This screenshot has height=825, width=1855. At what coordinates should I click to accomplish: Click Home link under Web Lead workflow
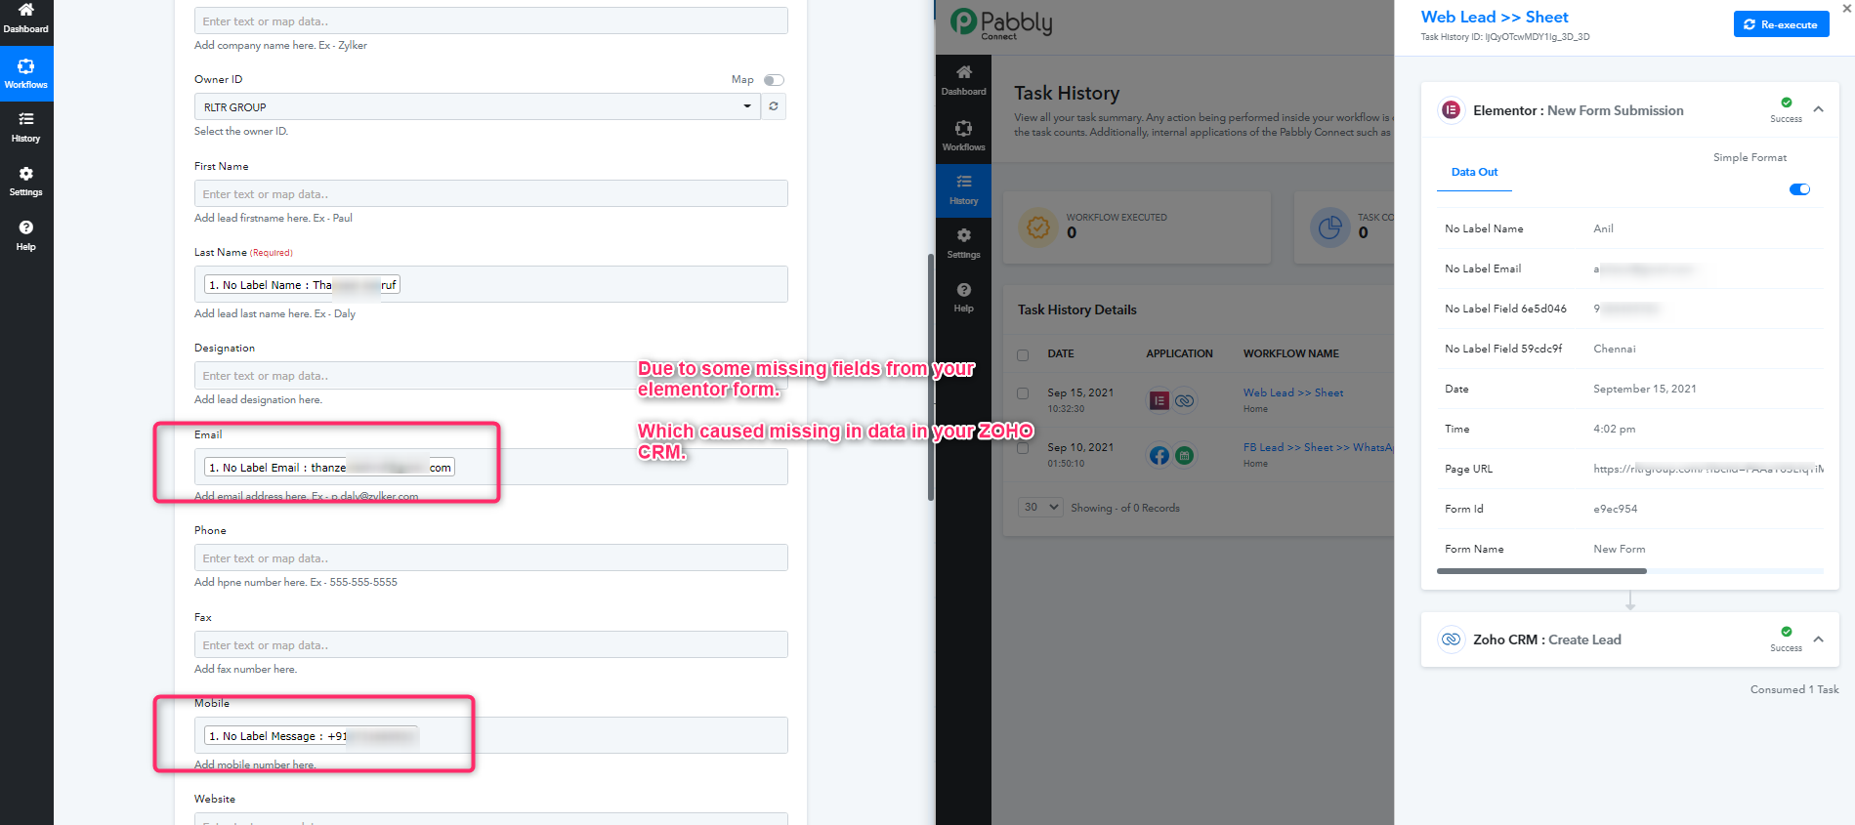click(1255, 409)
